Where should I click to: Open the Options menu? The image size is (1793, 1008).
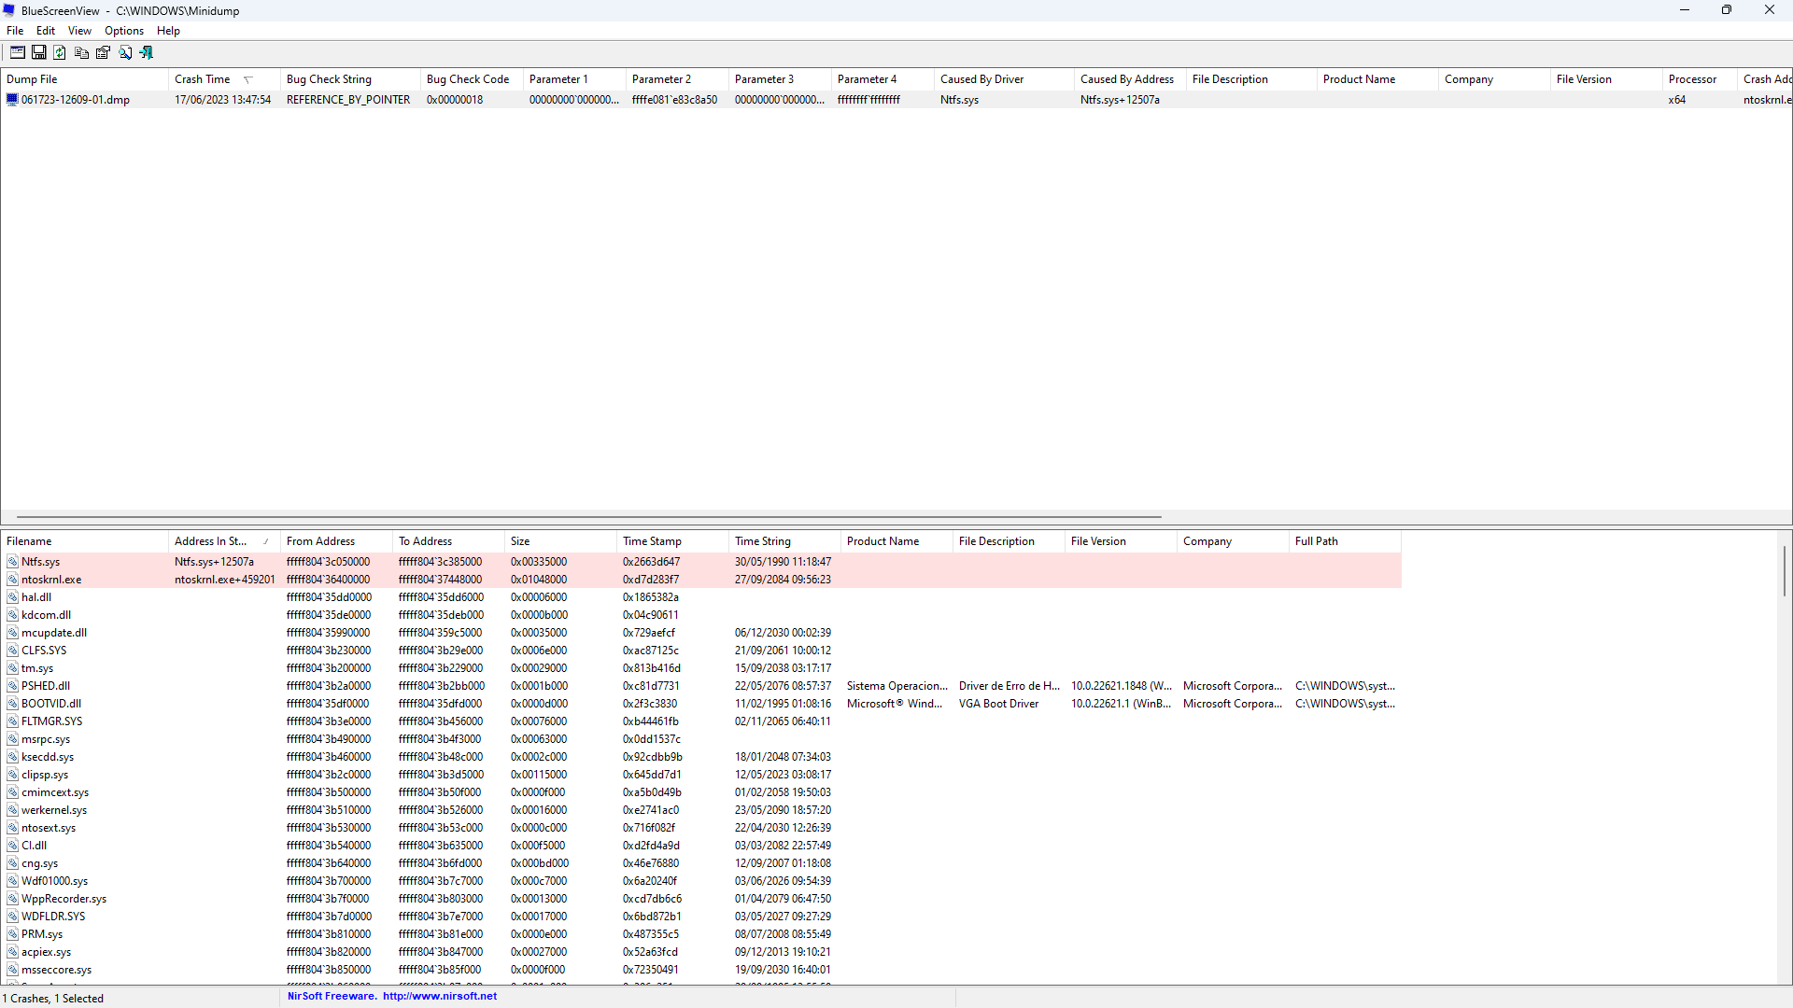[124, 31]
